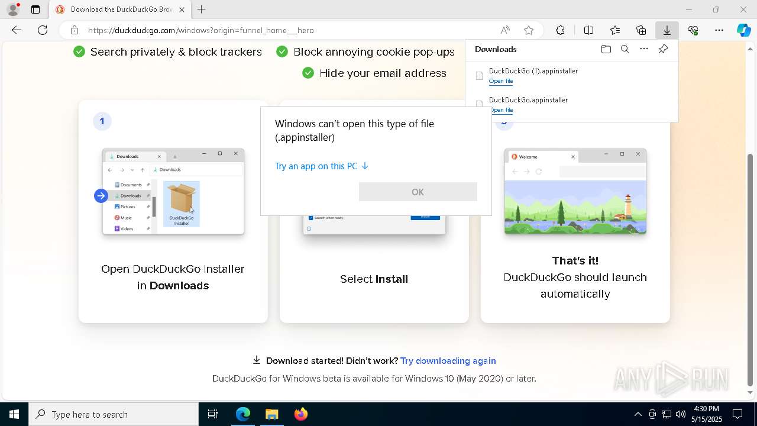This screenshot has height=426, width=757.
Task: Open downloads folder icon in panel
Action: pos(606,49)
